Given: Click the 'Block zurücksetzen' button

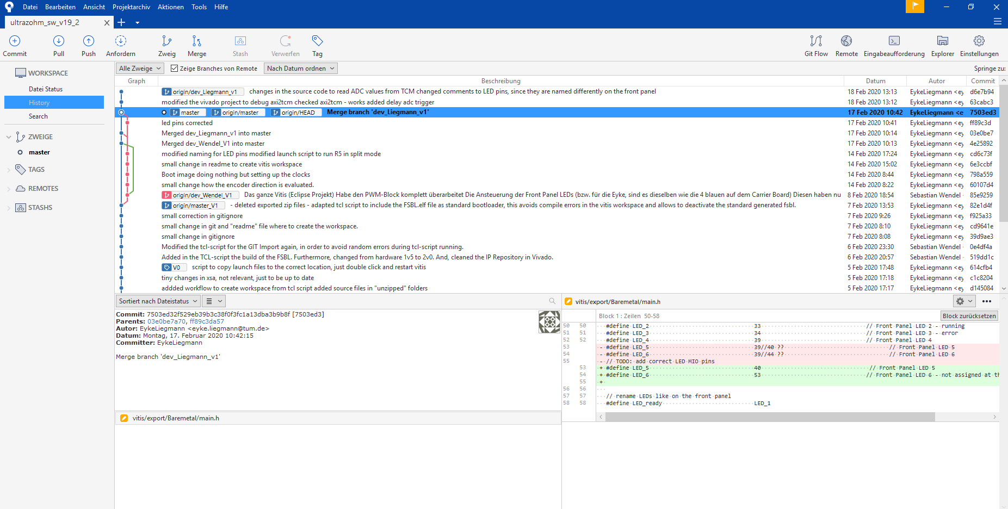Looking at the screenshot, I should [969, 315].
